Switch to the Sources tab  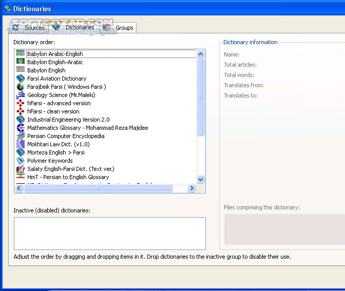coord(28,28)
